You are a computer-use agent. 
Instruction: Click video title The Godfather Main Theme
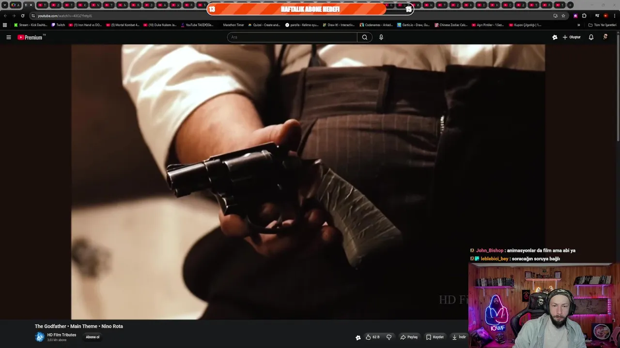pos(79,326)
